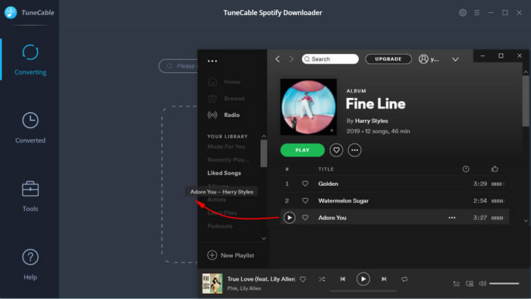
Task: Click the green PLAY button
Action: [303, 150]
